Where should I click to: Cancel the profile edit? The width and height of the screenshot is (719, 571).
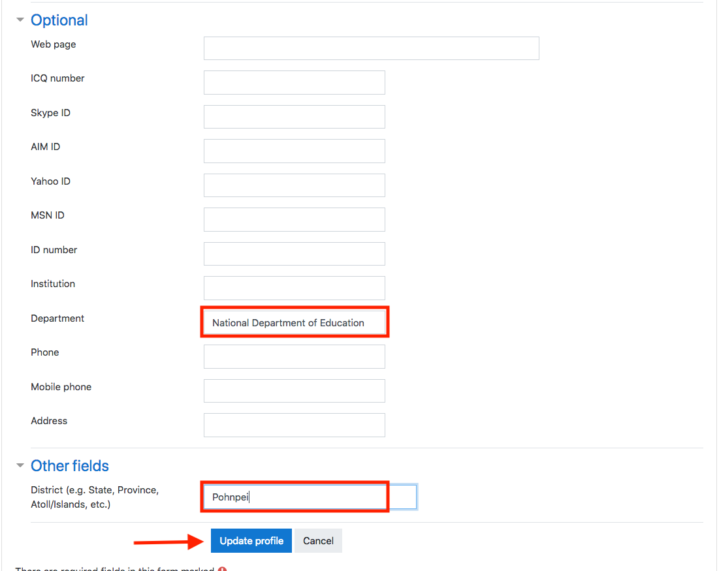pos(318,541)
